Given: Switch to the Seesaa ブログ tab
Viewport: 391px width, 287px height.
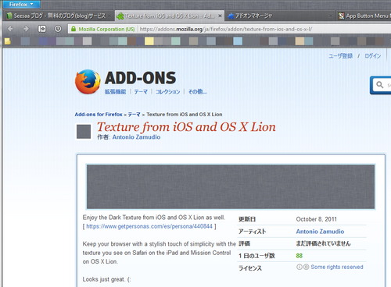Looking at the screenshot, I should [59, 16].
